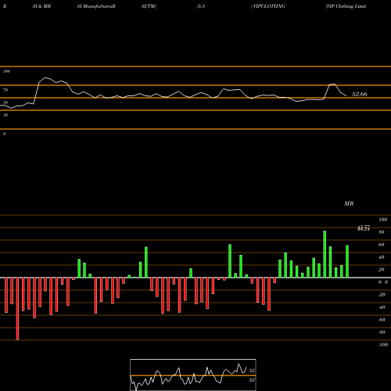Click the RSI panel axis label 30
391x391 pixels.
click(5, 115)
